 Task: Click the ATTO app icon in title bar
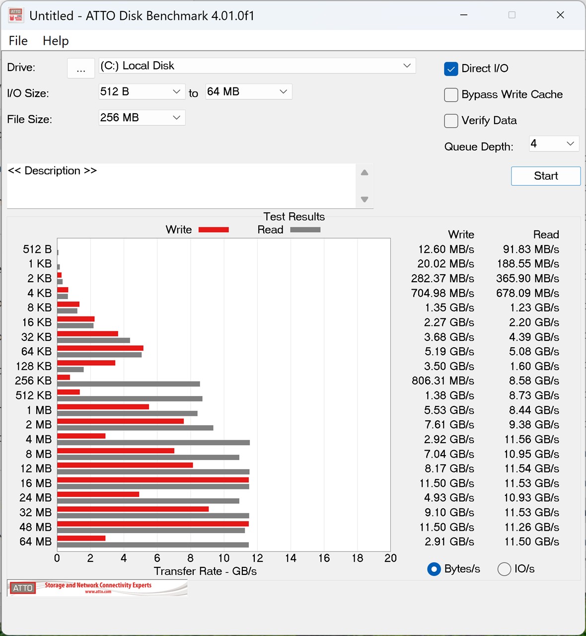tap(16, 15)
